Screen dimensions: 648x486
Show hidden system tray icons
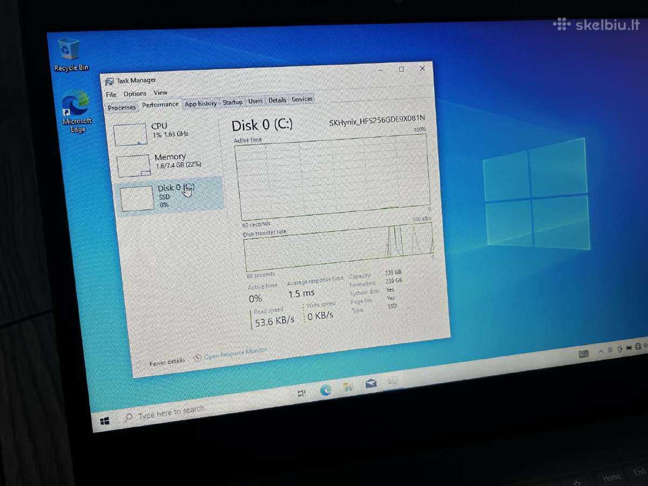pos(600,352)
